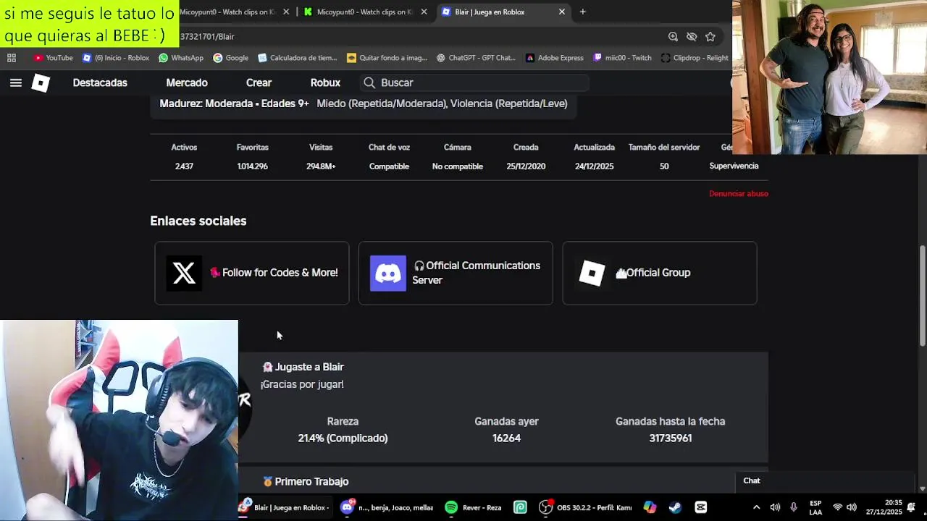Open Calculadora de tiempo bookmark
The image size is (927, 521).
tap(298, 58)
